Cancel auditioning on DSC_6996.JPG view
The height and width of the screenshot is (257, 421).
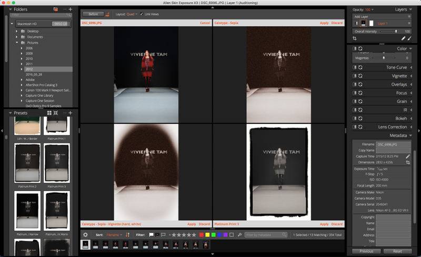click(x=205, y=23)
